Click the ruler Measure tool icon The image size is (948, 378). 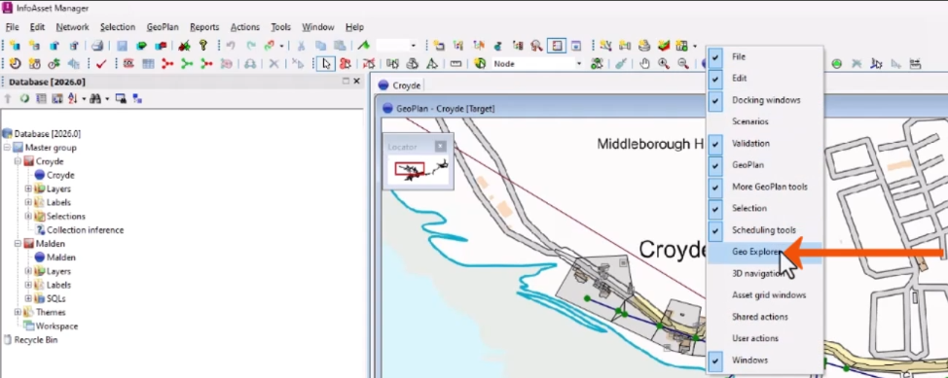click(x=456, y=63)
